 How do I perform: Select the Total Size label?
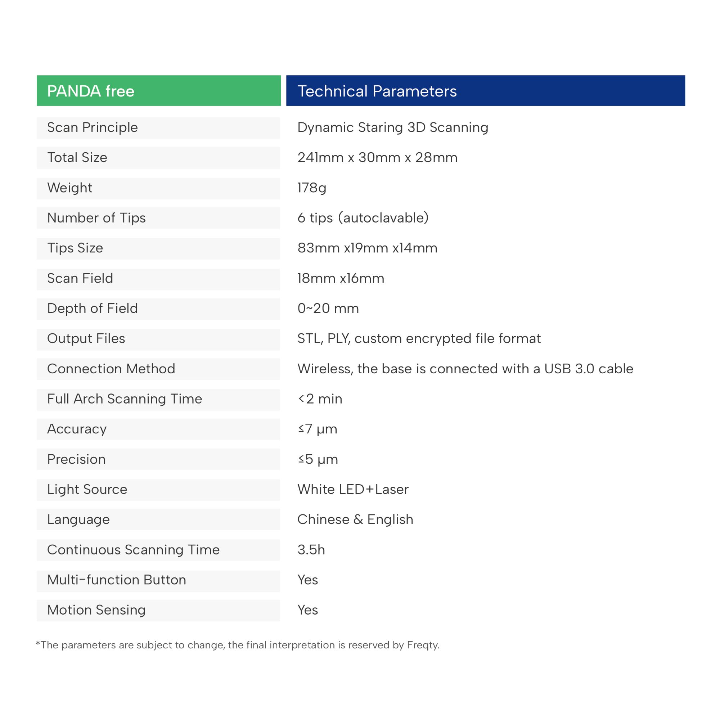pyautogui.click(x=77, y=158)
